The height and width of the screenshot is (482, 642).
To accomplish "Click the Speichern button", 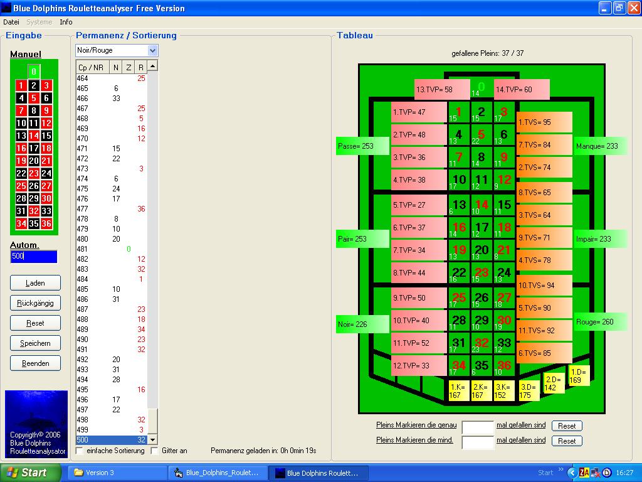I will (35, 343).
